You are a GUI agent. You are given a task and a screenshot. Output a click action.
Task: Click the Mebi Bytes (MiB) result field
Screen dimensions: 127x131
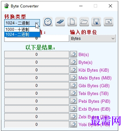pos(37,78)
